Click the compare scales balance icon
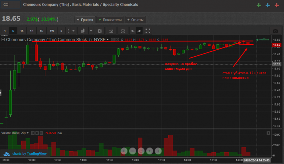The image size is (284, 164). click(x=123, y=31)
